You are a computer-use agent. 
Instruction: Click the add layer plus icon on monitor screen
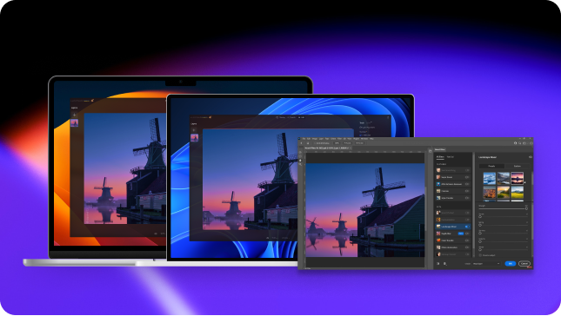(x=194, y=130)
